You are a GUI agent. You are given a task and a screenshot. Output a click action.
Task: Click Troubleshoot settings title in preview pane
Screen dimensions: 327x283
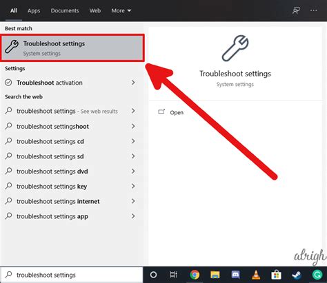click(x=235, y=74)
